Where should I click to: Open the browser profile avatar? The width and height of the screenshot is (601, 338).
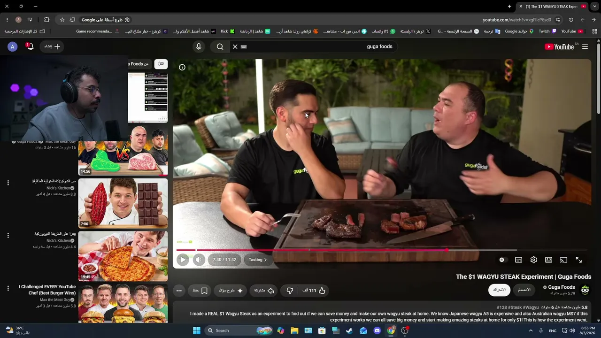19,20
